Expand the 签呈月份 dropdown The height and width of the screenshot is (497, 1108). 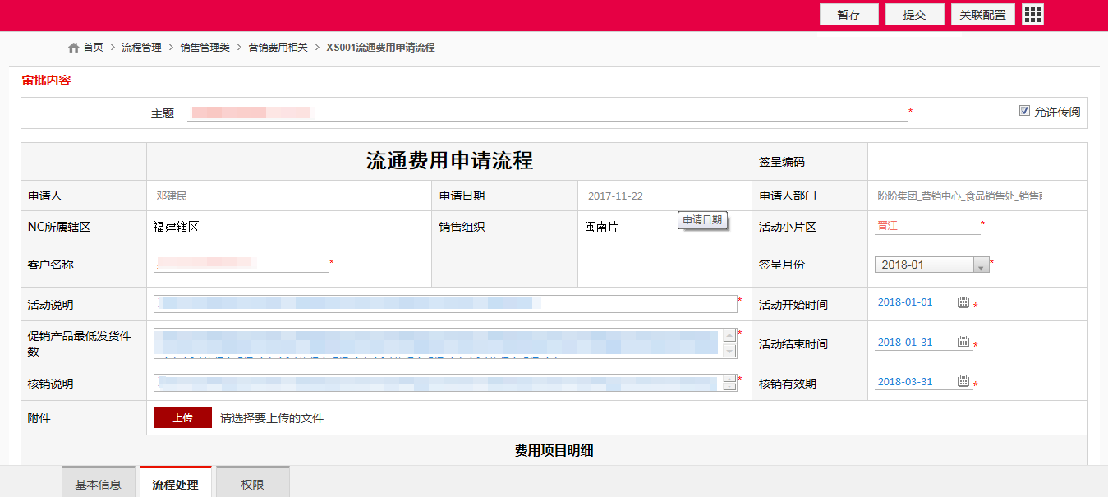[980, 265]
